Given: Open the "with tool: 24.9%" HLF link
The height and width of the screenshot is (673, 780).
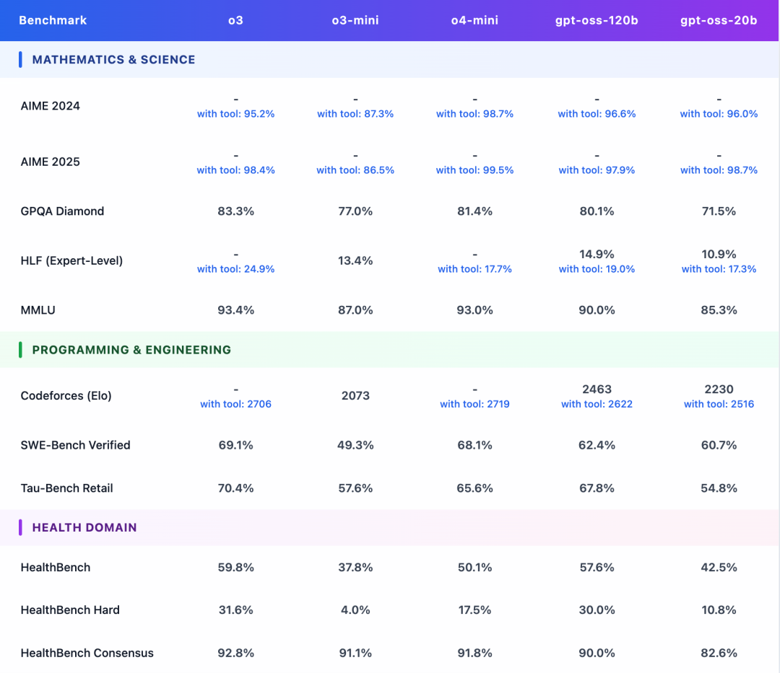Looking at the screenshot, I should pyautogui.click(x=235, y=269).
